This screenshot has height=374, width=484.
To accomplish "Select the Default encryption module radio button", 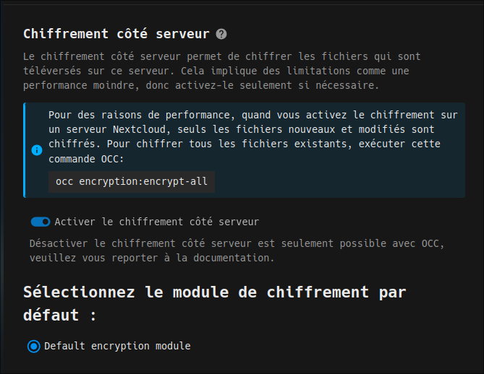I will (33, 347).
